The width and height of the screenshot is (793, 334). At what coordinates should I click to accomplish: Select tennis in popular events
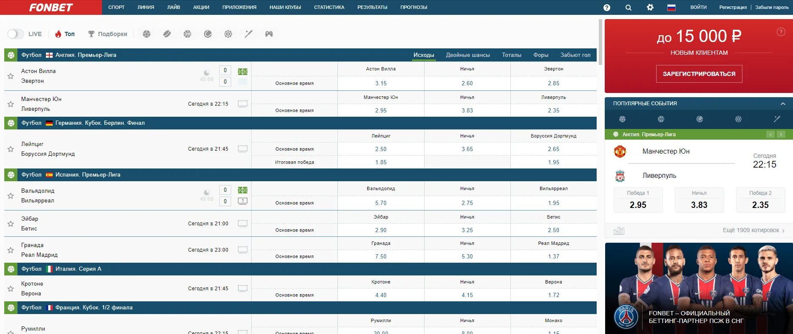coord(700,119)
